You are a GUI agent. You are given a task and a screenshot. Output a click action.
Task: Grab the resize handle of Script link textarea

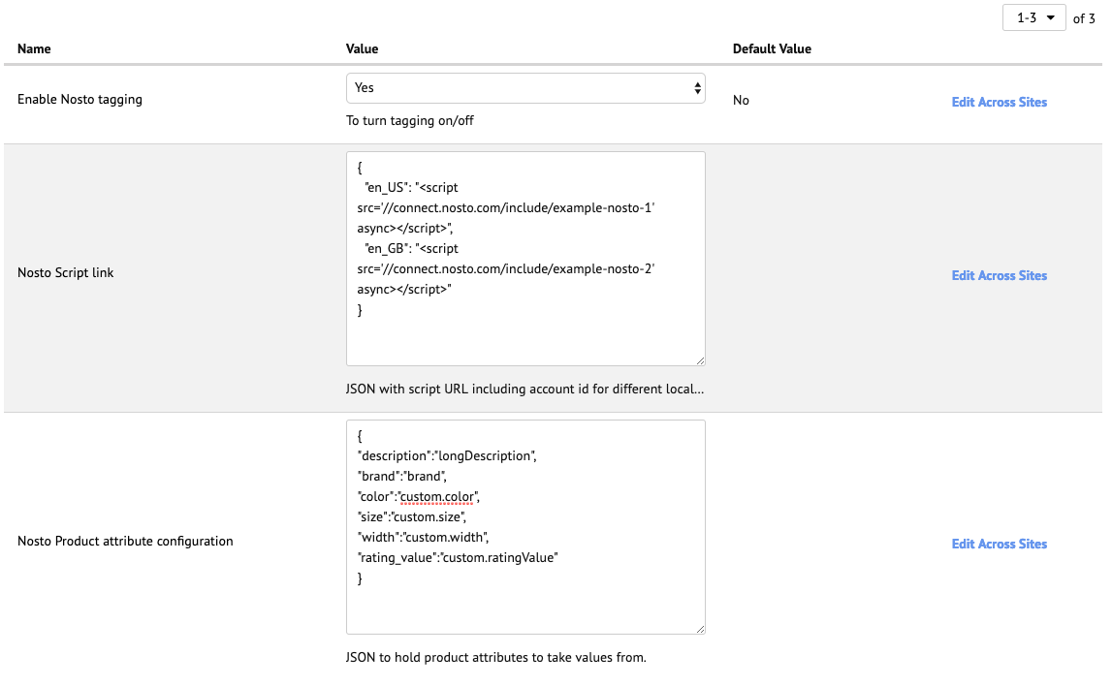coord(699,359)
